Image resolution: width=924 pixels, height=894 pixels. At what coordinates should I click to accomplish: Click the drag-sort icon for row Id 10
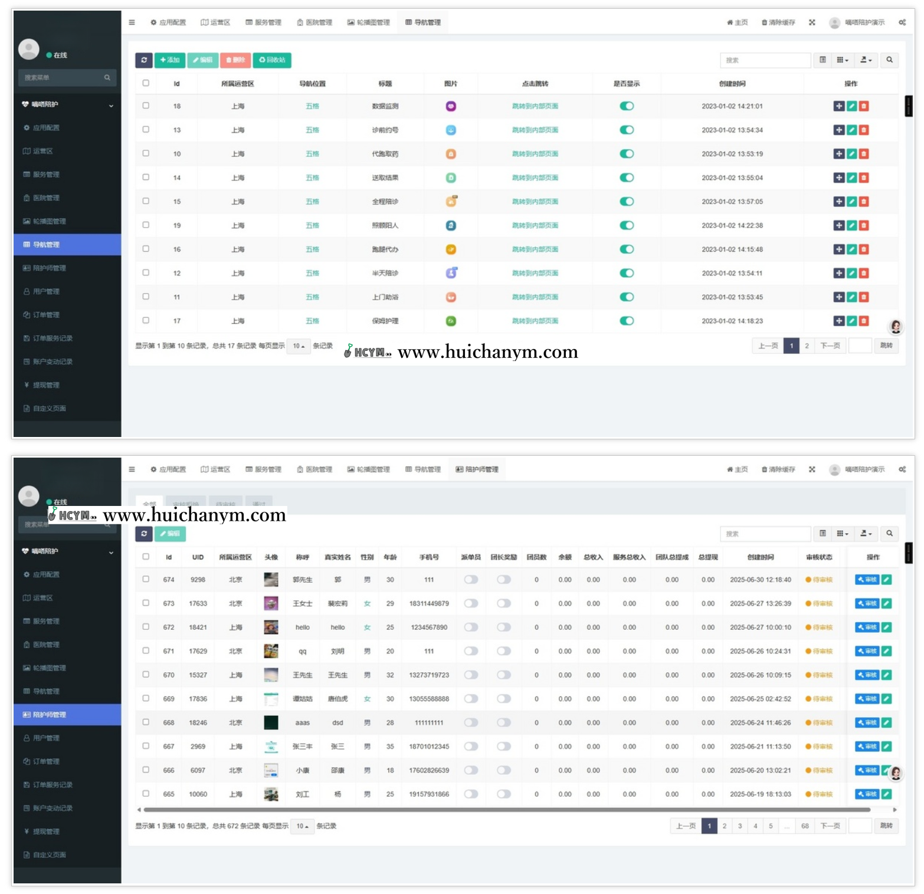pyautogui.click(x=838, y=154)
